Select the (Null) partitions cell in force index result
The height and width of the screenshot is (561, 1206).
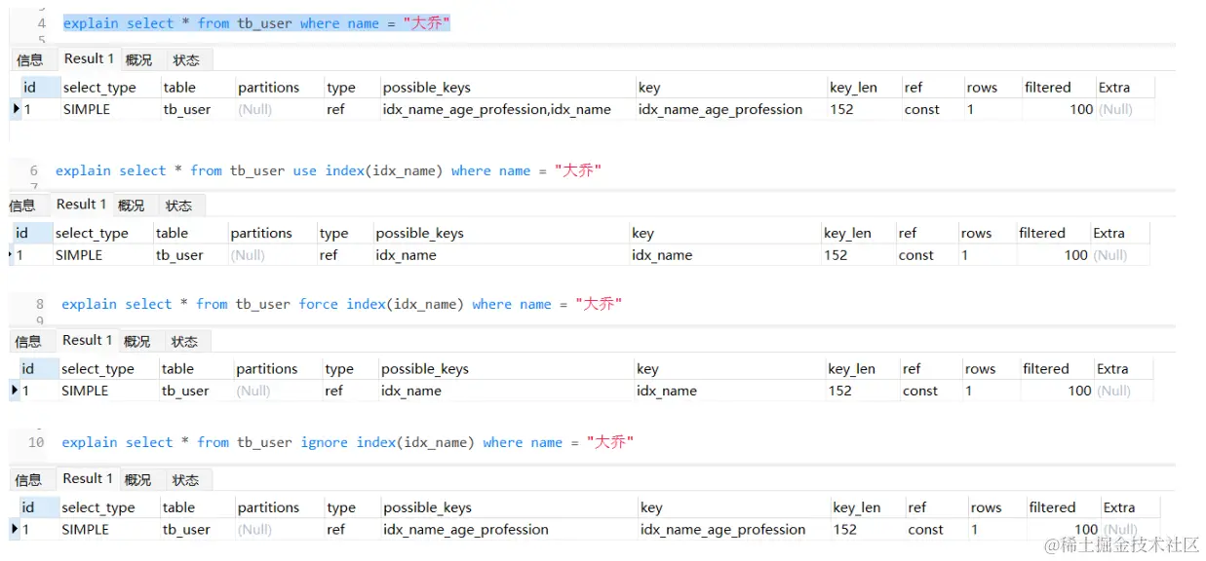pyautogui.click(x=253, y=391)
